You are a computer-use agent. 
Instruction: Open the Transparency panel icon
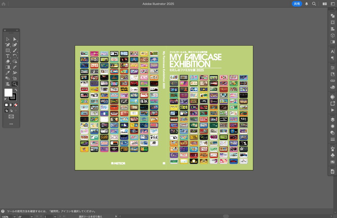click(x=333, y=133)
